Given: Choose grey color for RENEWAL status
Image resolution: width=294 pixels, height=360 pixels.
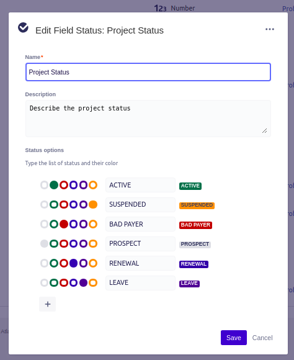Looking at the screenshot, I should tap(44, 263).
